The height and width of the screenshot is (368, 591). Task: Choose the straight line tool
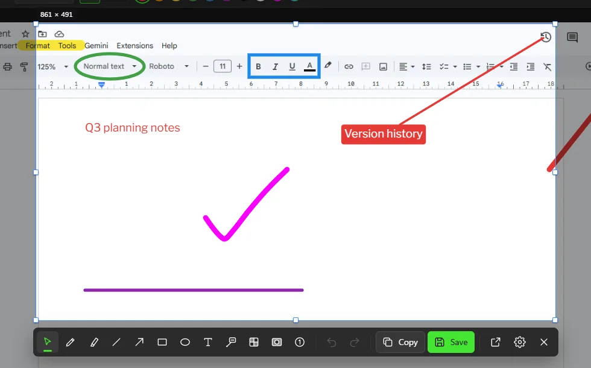(x=116, y=342)
